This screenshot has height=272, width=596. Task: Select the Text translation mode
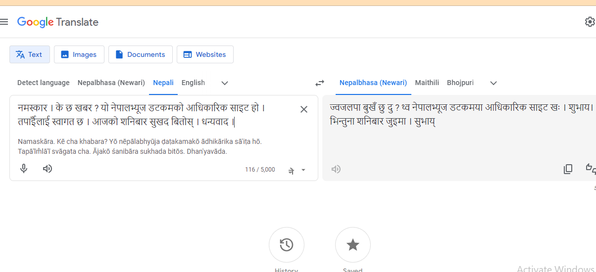pyautogui.click(x=30, y=54)
